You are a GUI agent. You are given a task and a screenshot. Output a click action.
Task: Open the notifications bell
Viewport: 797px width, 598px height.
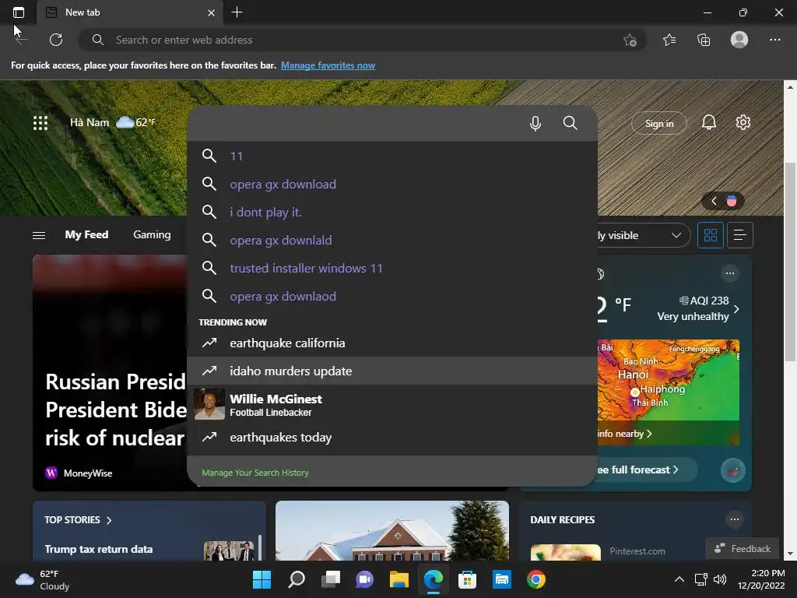pyautogui.click(x=708, y=122)
